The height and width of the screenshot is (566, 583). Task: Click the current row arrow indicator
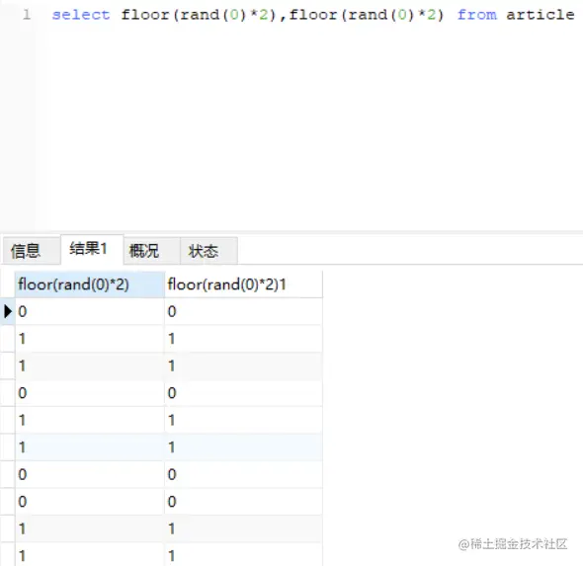[8, 311]
